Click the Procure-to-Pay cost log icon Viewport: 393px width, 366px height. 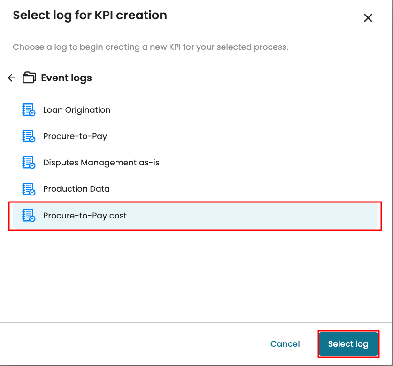pos(29,216)
